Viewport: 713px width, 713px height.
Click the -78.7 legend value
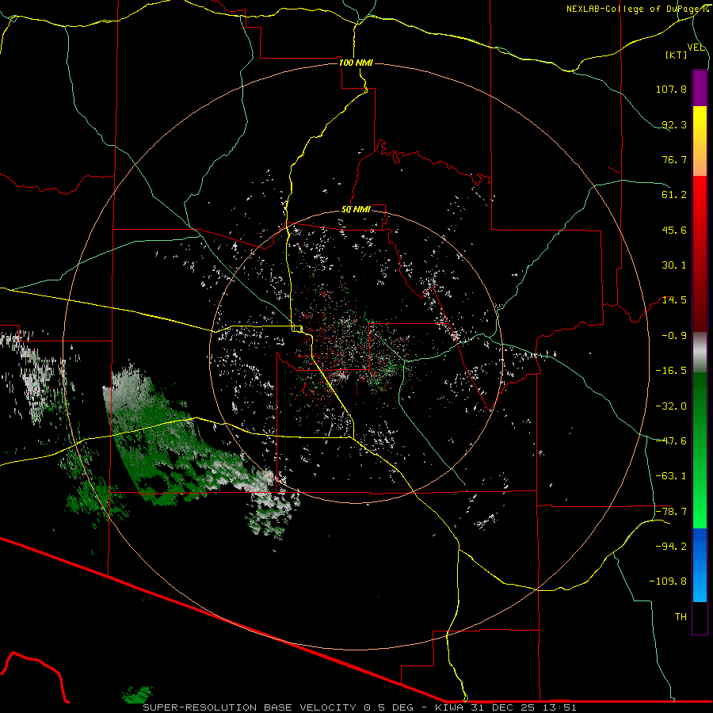(671, 512)
